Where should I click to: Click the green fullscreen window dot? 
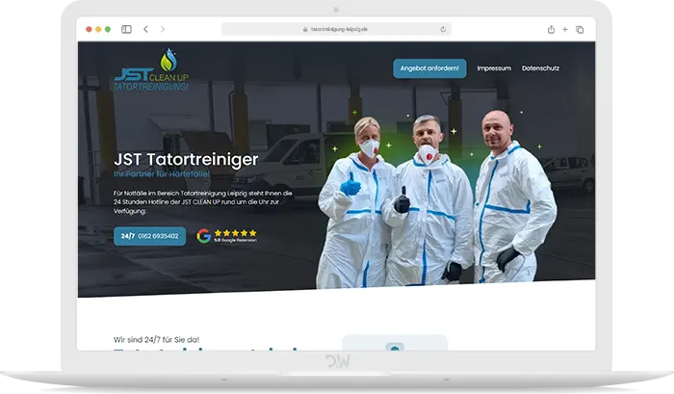click(108, 29)
